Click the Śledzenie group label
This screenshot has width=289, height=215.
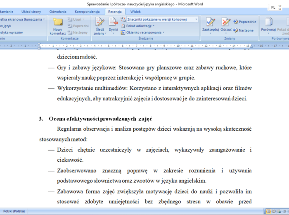click(x=146, y=38)
